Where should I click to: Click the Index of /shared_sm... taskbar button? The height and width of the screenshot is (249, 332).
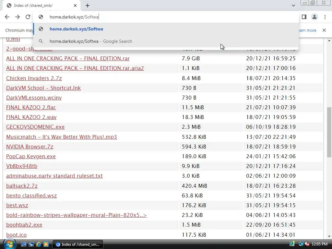point(78,244)
